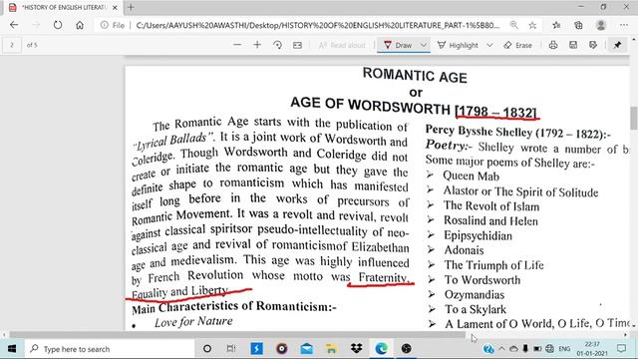Start Read aloud for the PDF
Image resolution: width=638 pixels, height=359 pixels.
(342, 45)
